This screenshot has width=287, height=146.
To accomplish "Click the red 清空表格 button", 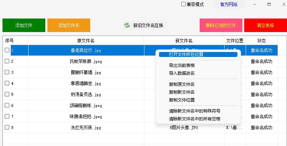I will coord(266,25).
